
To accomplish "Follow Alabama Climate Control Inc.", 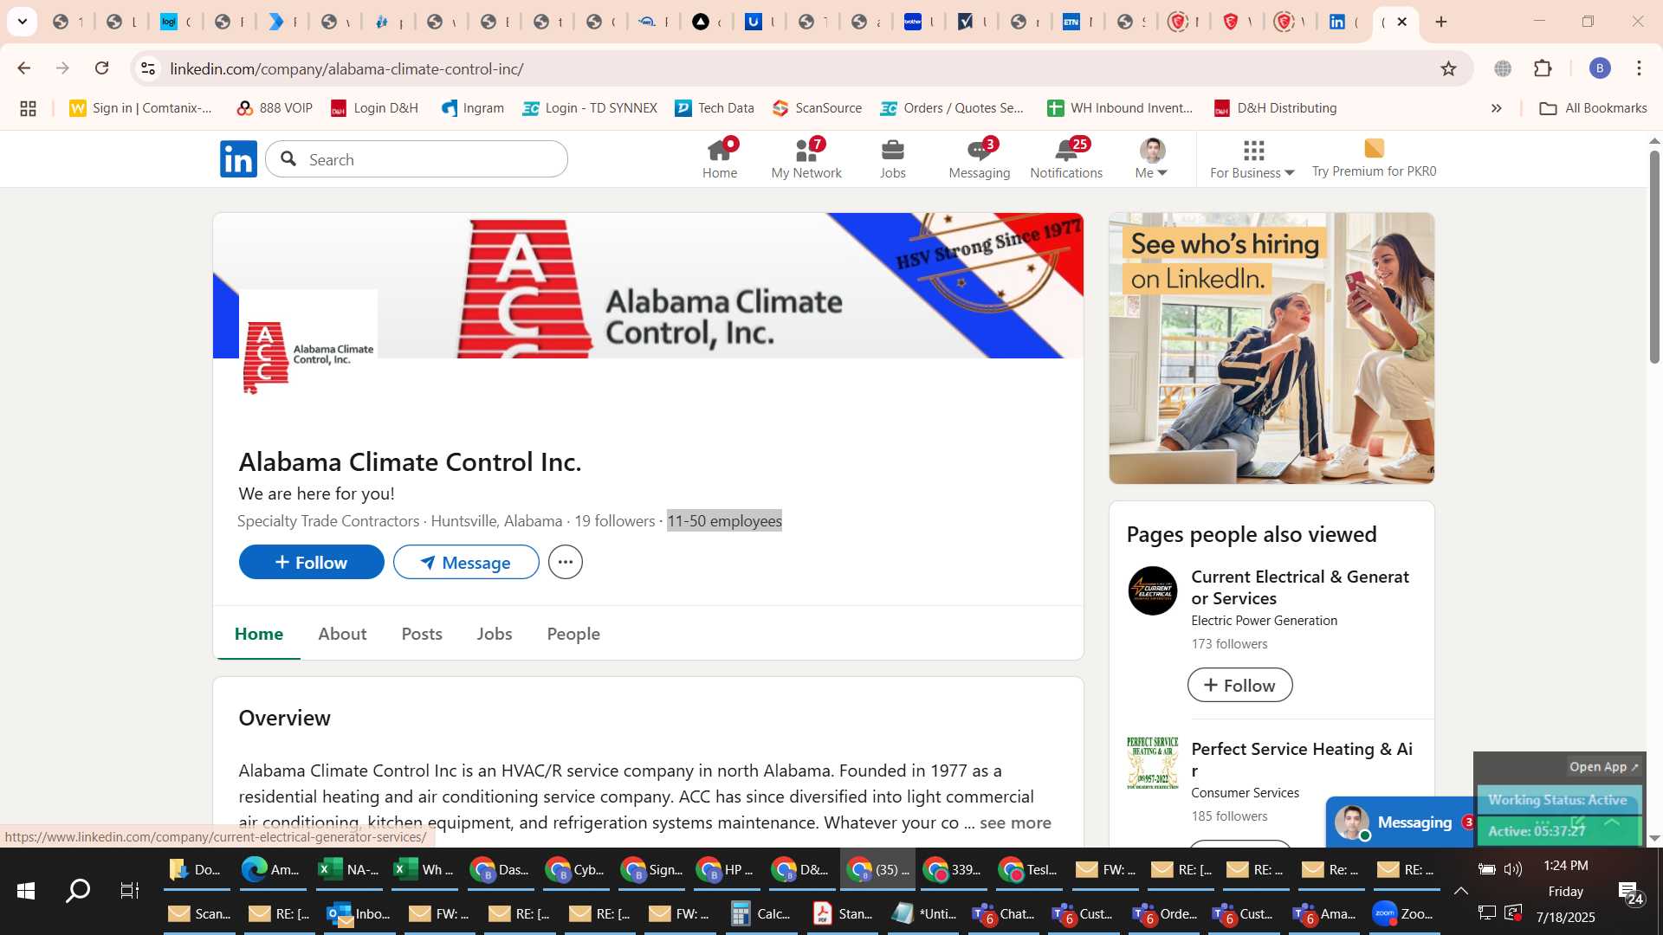I will pos(312,563).
